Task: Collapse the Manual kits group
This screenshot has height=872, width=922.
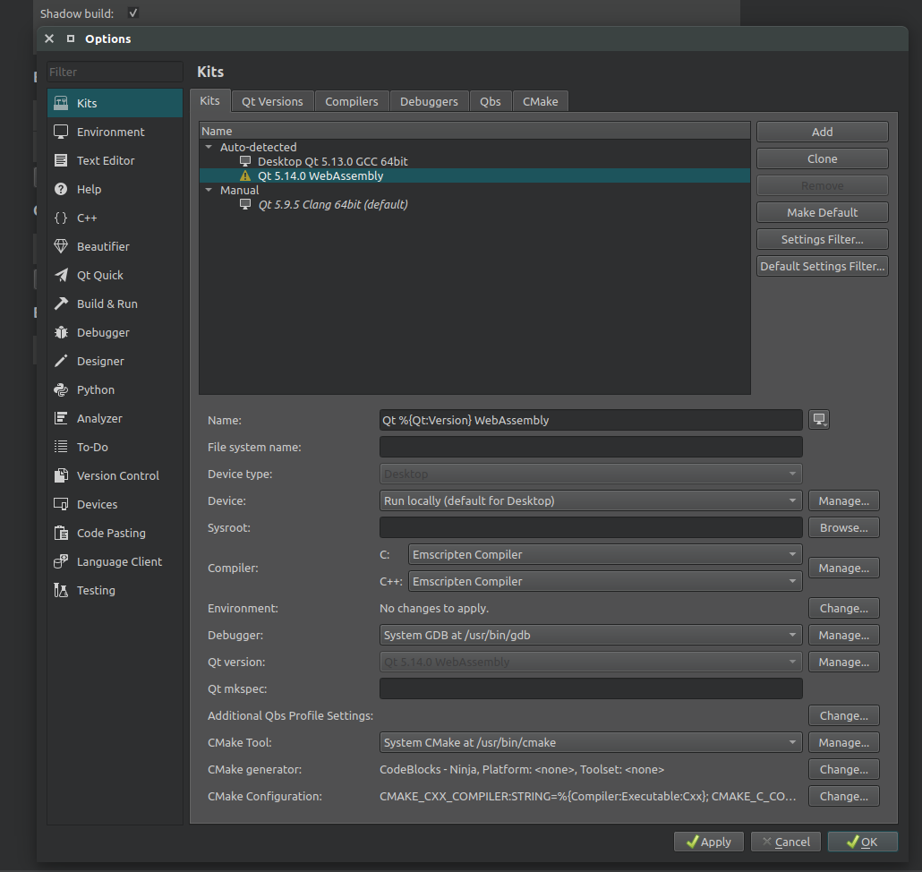Action: pyautogui.click(x=209, y=190)
